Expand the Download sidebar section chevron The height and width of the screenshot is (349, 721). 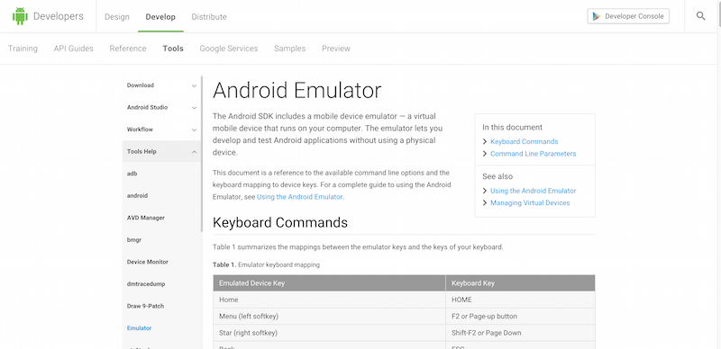tap(194, 85)
